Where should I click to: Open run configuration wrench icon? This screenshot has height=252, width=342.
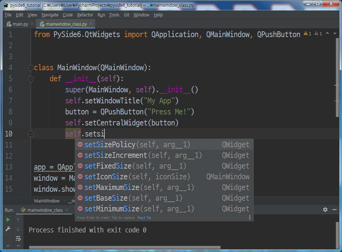(x=8, y=229)
